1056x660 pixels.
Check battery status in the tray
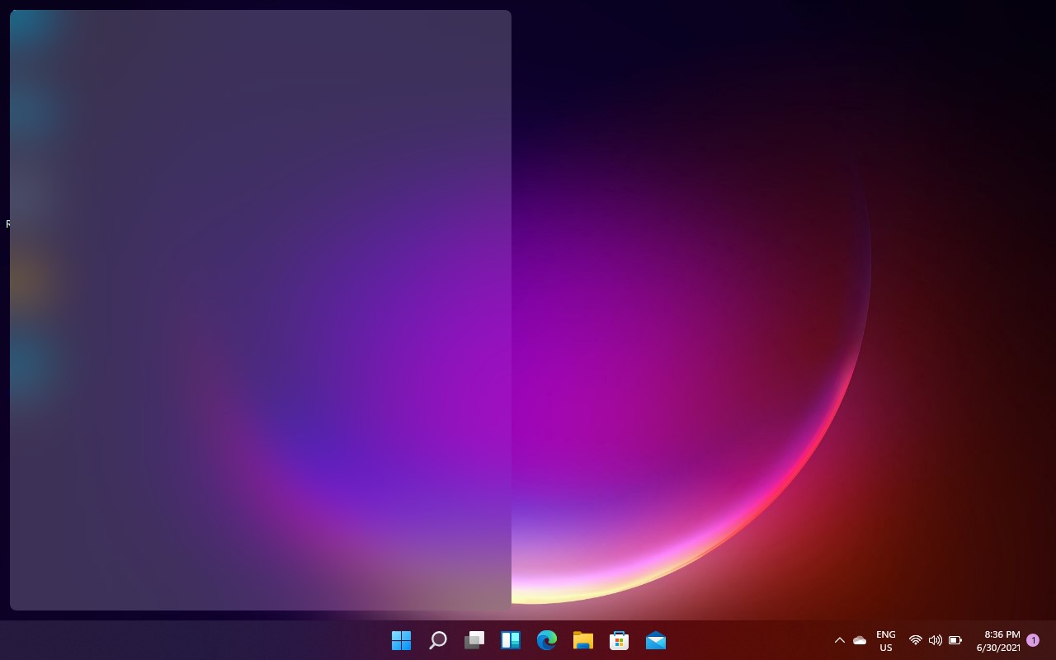coord(955,639)
